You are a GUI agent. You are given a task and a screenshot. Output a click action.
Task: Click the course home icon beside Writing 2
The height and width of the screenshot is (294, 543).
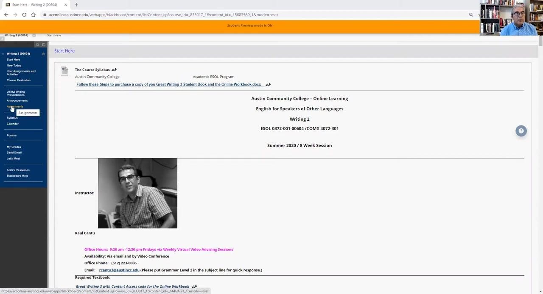pos(43,54)
